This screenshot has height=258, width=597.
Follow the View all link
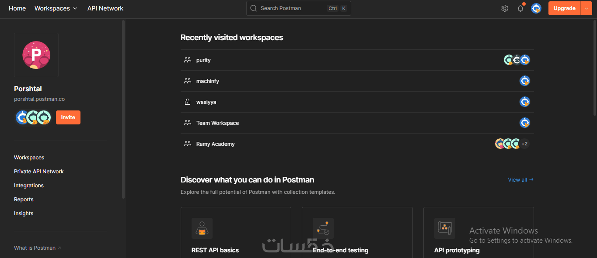[x=520, y=179]
